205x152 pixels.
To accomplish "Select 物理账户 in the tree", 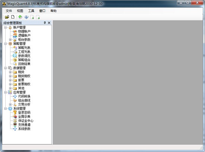I will tap(24, 32).
